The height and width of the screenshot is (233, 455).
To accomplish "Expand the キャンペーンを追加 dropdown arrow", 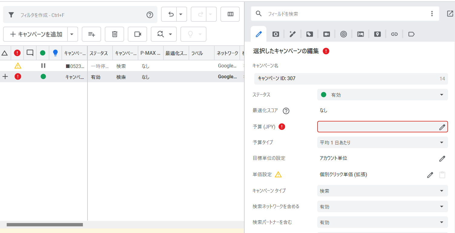I will 72,34.
